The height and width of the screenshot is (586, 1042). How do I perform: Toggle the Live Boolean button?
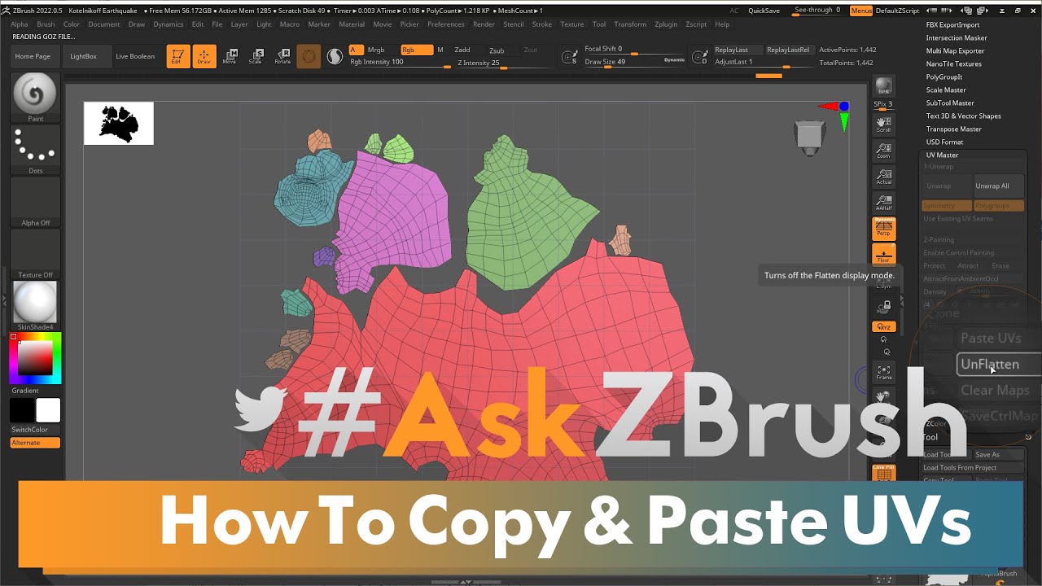135,56
